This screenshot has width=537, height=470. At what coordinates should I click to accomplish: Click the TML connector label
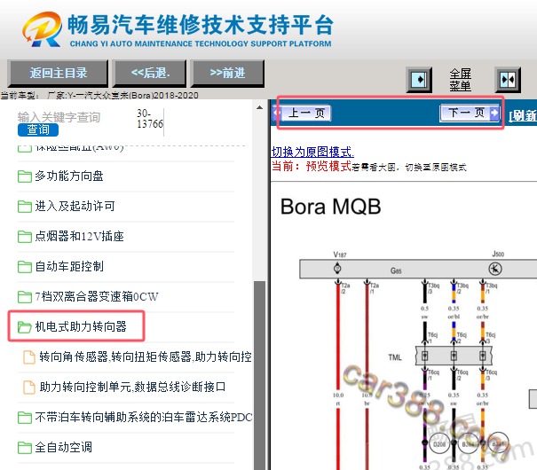coord(395,357)
